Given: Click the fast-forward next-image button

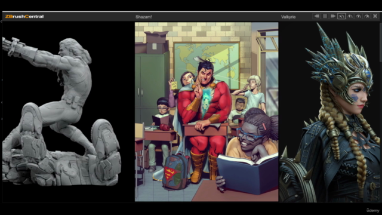Looking at the screenshot, I should pos(333,16).
